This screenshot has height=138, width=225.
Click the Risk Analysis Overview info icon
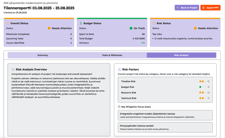click(13, 70)
